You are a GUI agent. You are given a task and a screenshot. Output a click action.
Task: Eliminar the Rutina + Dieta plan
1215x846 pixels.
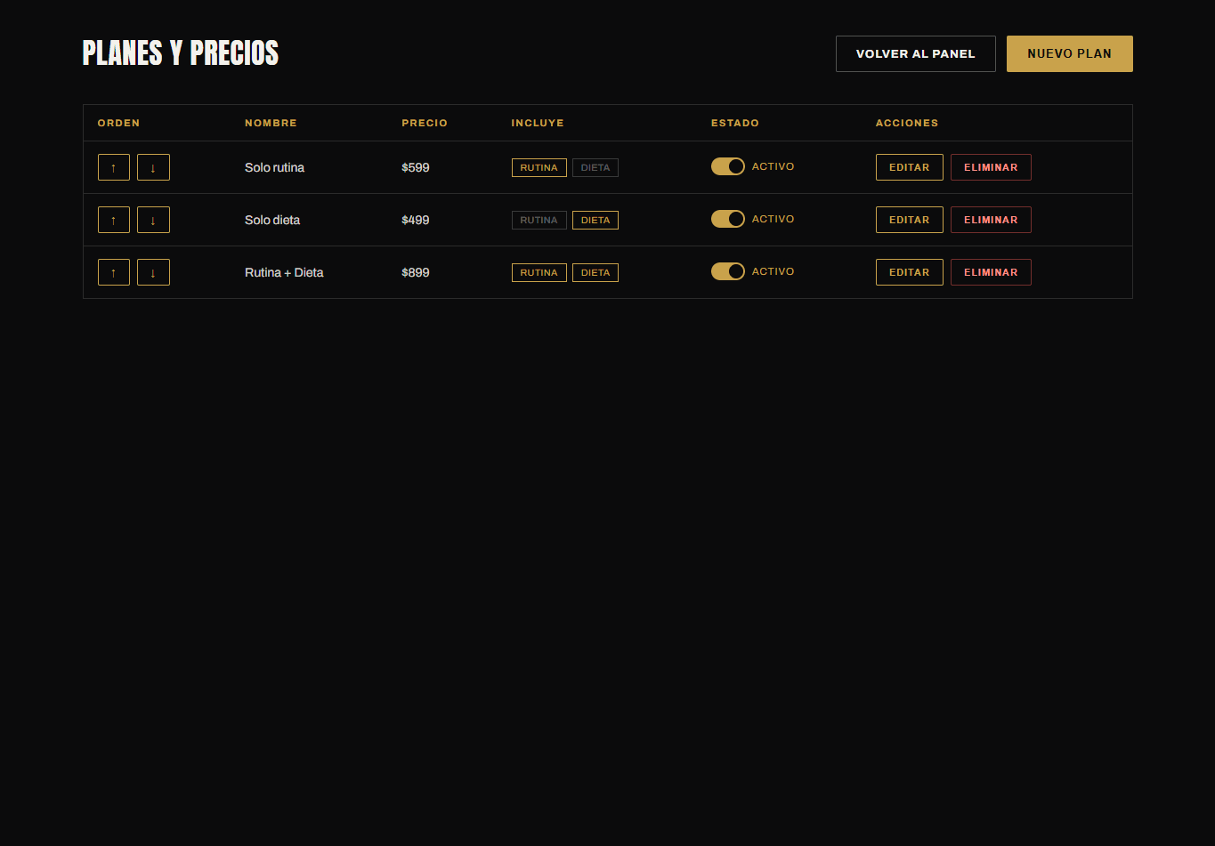[991, 272]
